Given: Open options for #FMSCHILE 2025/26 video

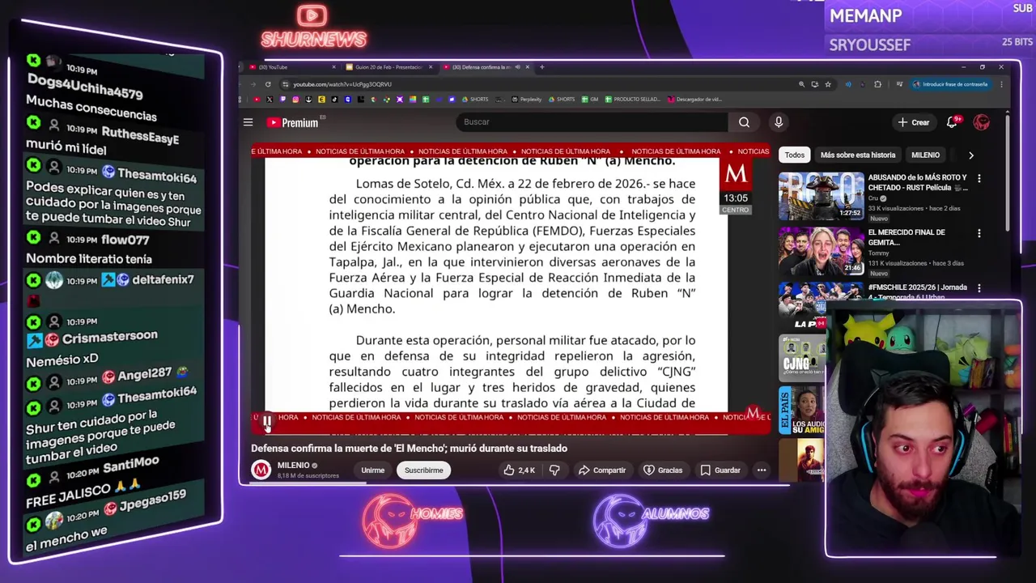Looking at the screenshot, I should 979,288.
